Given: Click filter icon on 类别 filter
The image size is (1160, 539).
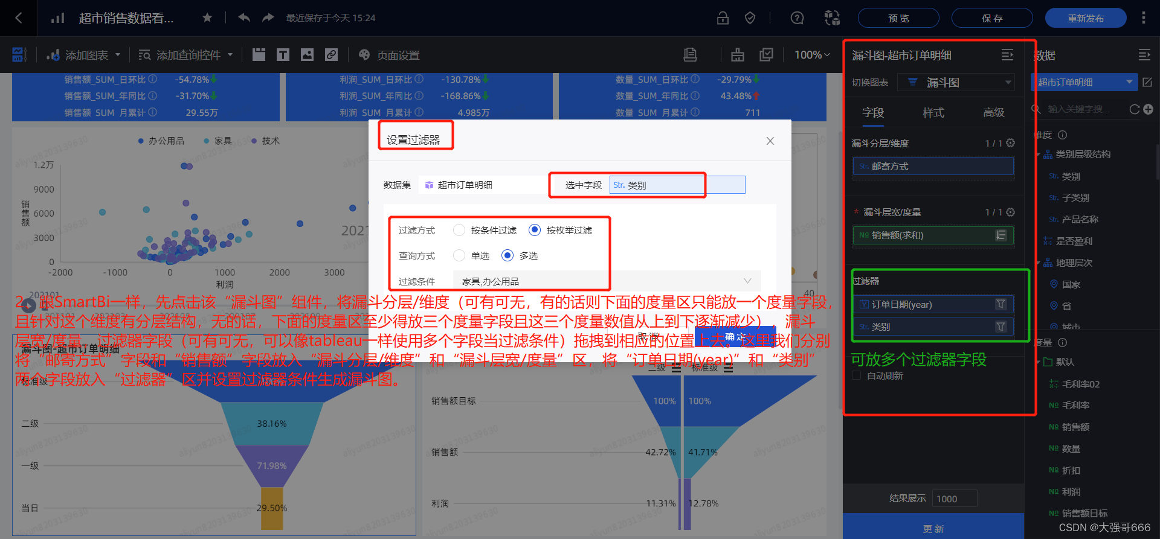Looking at the screenshot, I should [1001, 327].
